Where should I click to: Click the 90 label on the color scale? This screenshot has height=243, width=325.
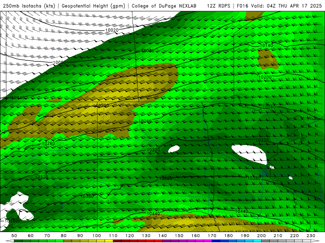click(80, 236)
